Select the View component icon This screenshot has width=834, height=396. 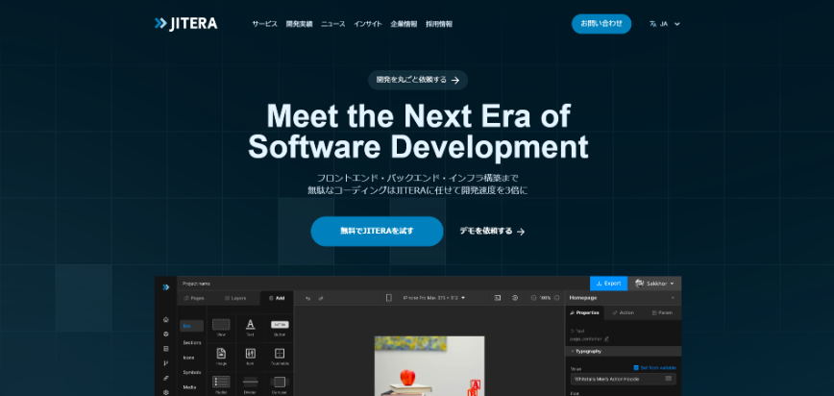click(x=221, y=325)
